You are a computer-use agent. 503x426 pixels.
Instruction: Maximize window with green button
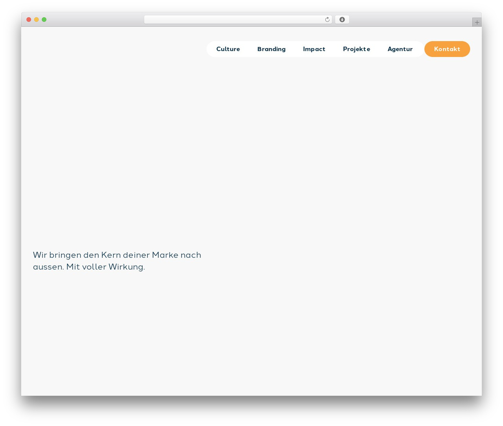[44, 20]
